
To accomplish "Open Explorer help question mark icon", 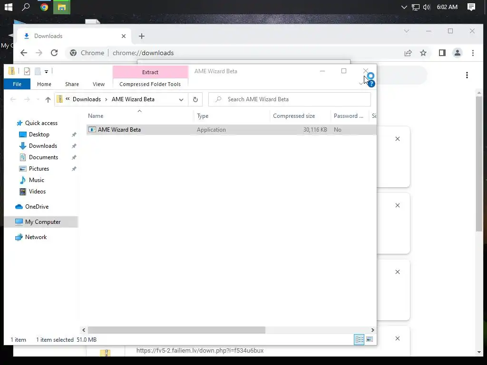I will tap(371, 84).
